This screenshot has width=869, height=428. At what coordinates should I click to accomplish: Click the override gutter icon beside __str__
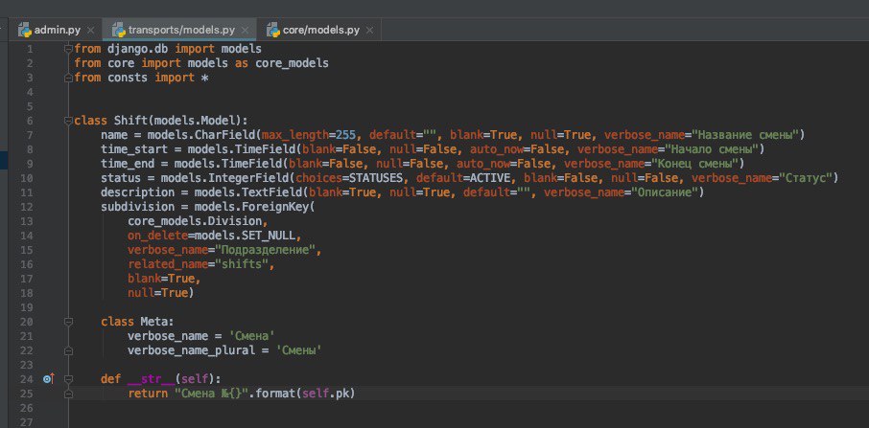49,379
